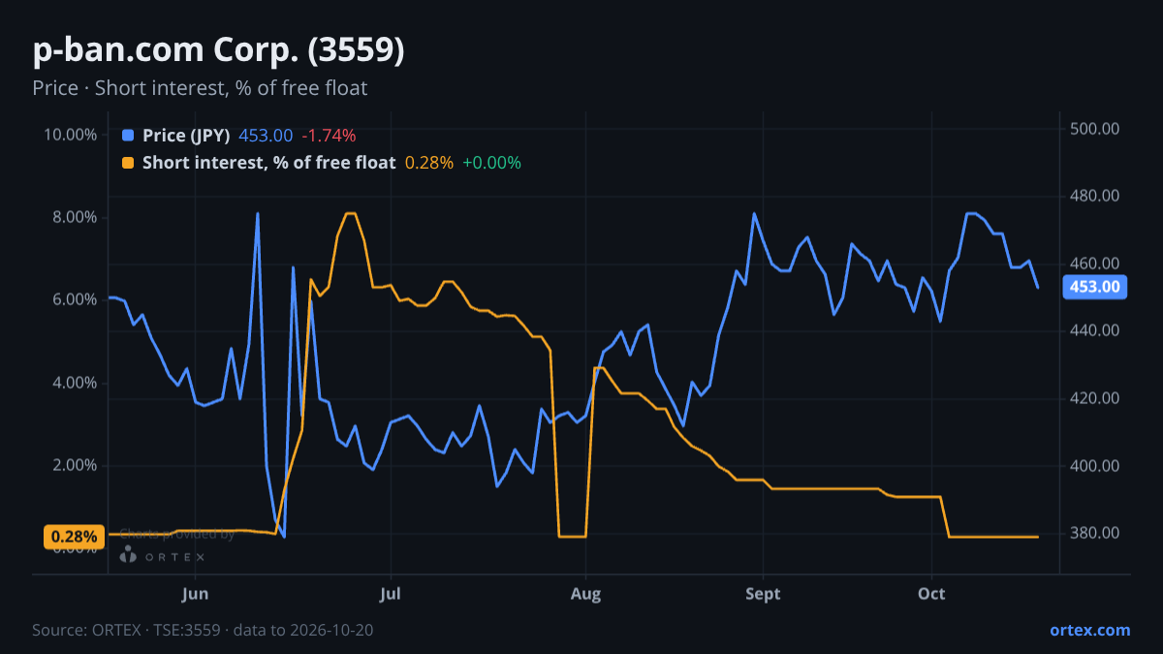
Task: Click the blue 453.00 legend price value
Action: pos(266,135)
